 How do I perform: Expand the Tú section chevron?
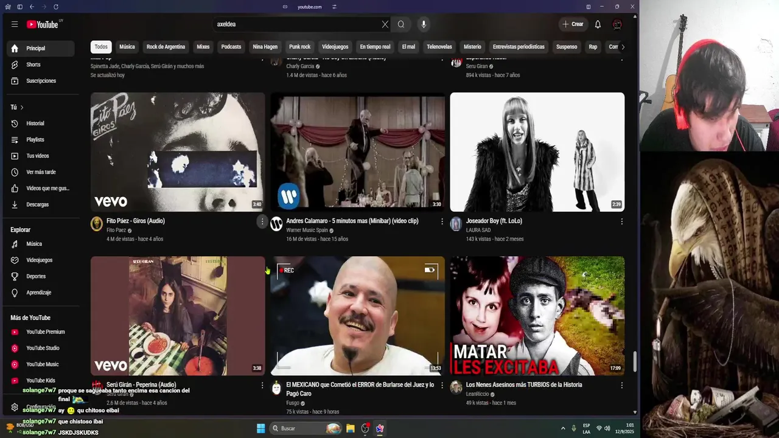pos(22,107)
